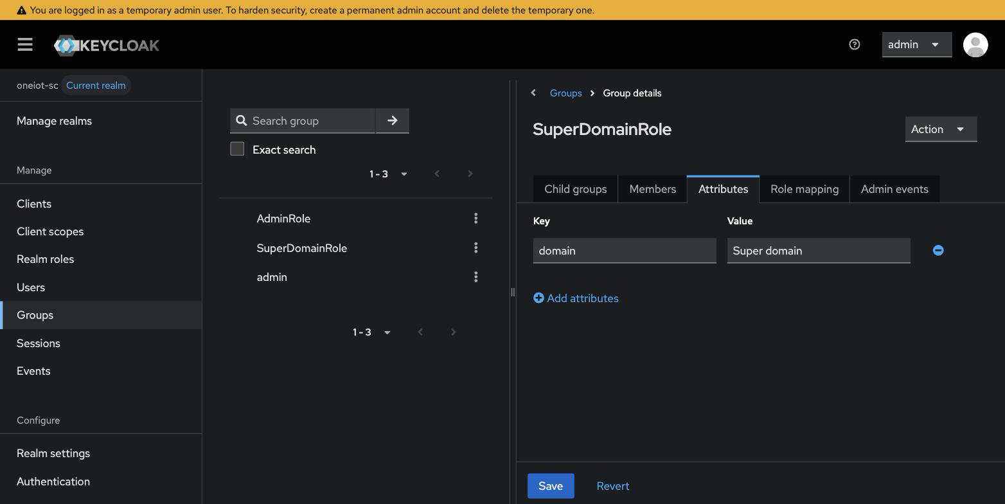
Task: Open Client scopes in sidebar
Action: pos(101,231)
